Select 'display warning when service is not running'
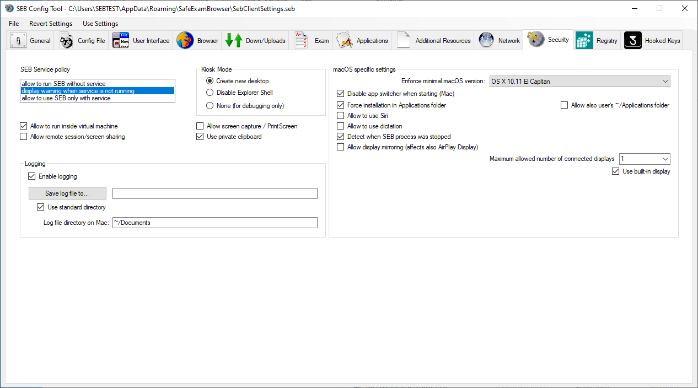Viewport: 698px width, 388px height. [97, 91]
